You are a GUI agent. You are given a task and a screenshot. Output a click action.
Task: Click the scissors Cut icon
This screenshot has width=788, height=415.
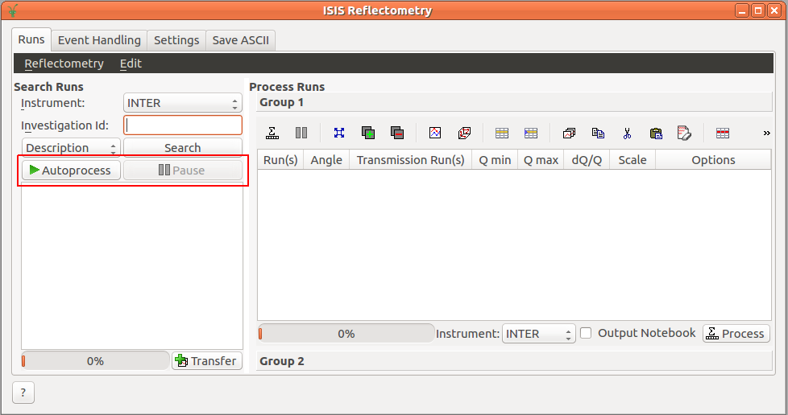(627, 133)
